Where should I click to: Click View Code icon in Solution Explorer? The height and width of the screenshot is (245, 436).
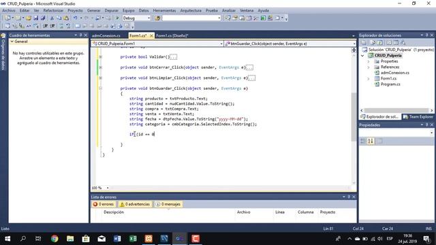tap(389, 42)
